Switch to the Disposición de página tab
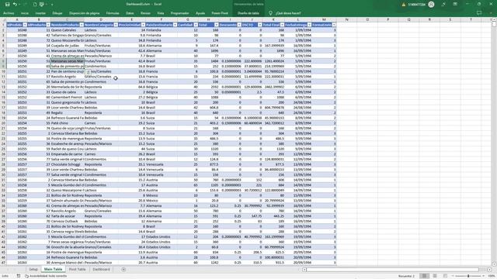 85,13
